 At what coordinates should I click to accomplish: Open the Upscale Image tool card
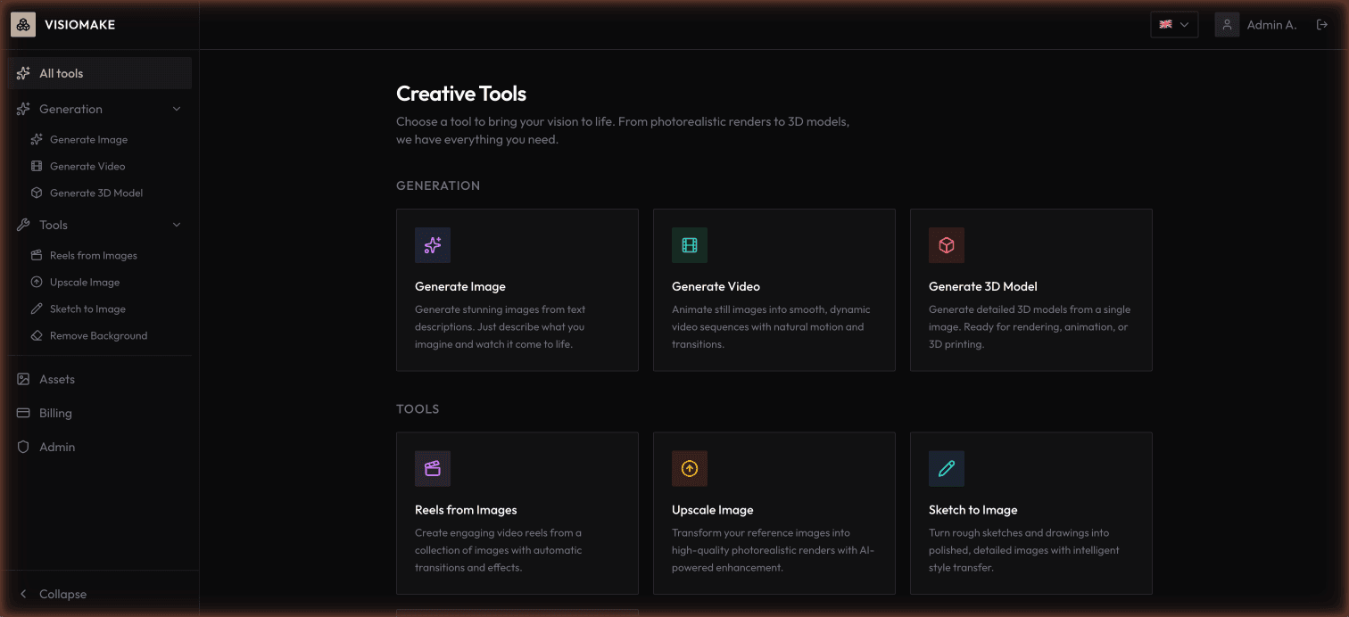pyautogui.click(x=774, y=513)
